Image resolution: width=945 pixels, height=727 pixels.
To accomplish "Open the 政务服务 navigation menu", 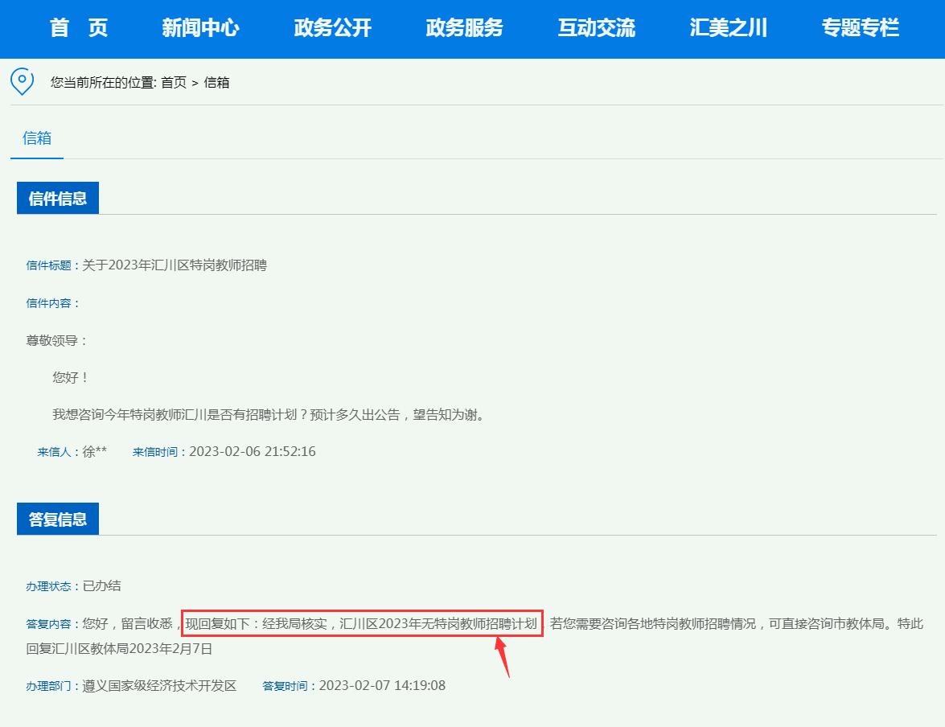I will click(x=464, y=29).
